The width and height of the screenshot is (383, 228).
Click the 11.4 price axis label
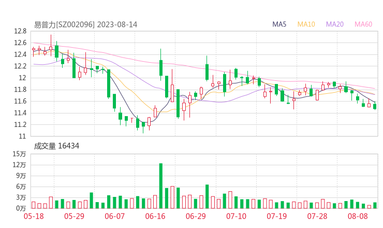tap(20, 113)
